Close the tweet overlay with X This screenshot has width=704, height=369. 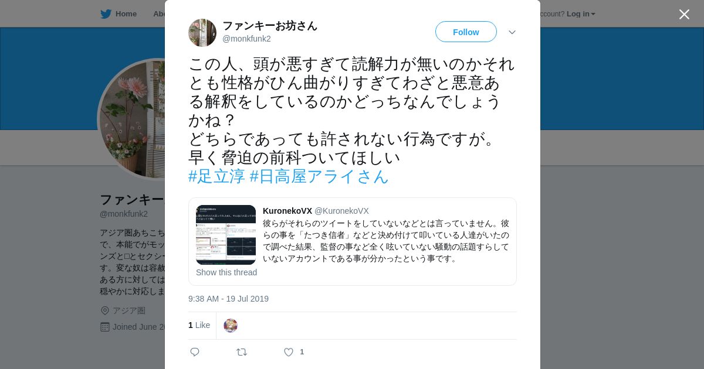coord(684,14)
